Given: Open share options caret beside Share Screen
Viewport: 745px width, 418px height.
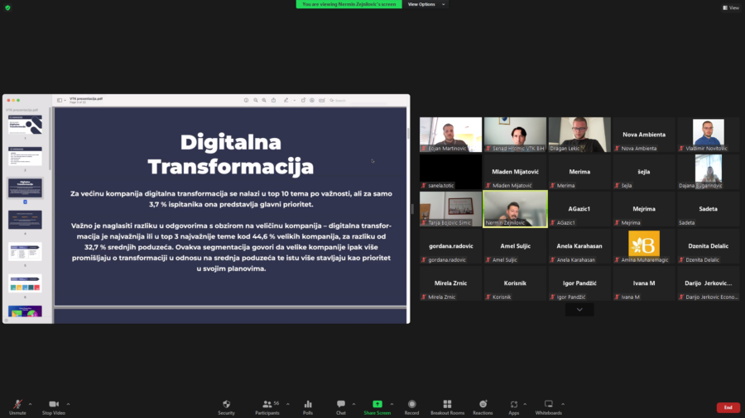Looking at the screenshot, I should tap(392, 404).
